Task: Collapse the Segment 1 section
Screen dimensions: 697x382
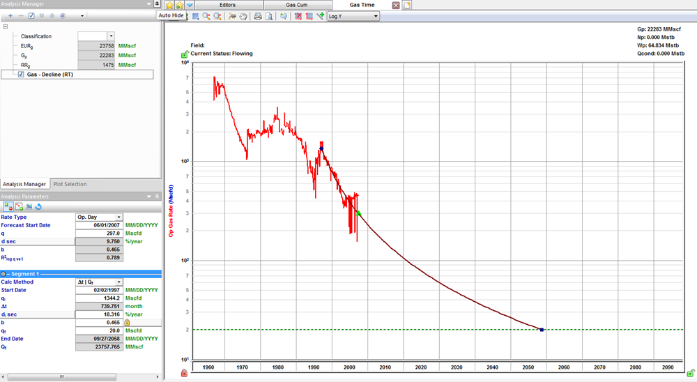Action: coord(3,274)
